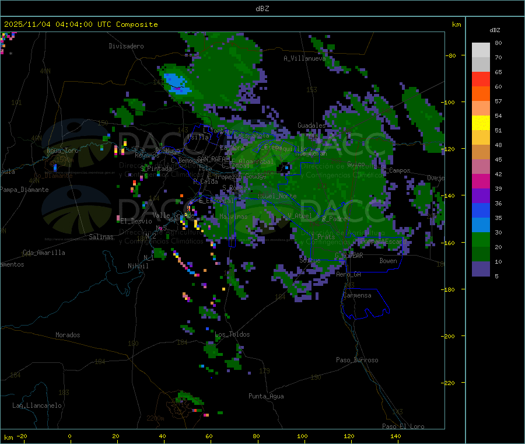Click the Valle_Grande map label
The image size is (525, 444).
[173, 215]
